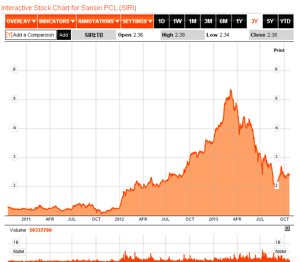Click the Volume 50332700 value
Viewport: 300px width, 262px height.
[x=40, y=230]
